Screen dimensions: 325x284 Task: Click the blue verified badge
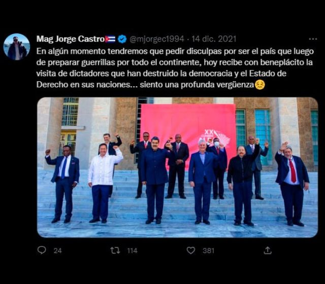click(x=122, y=39)
